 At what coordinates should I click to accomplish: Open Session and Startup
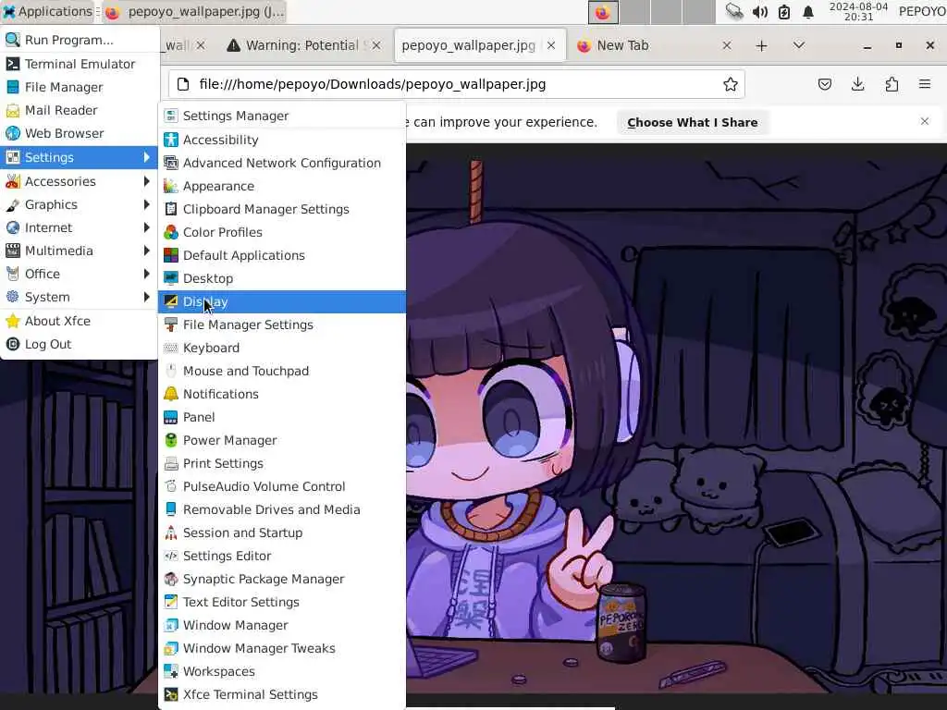click(281, 533)
